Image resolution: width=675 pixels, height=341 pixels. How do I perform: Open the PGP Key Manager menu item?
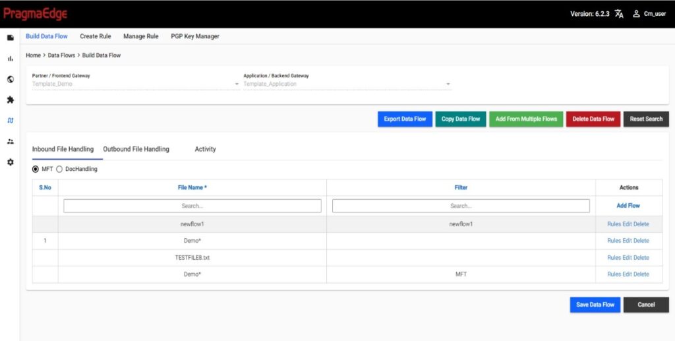194,36
